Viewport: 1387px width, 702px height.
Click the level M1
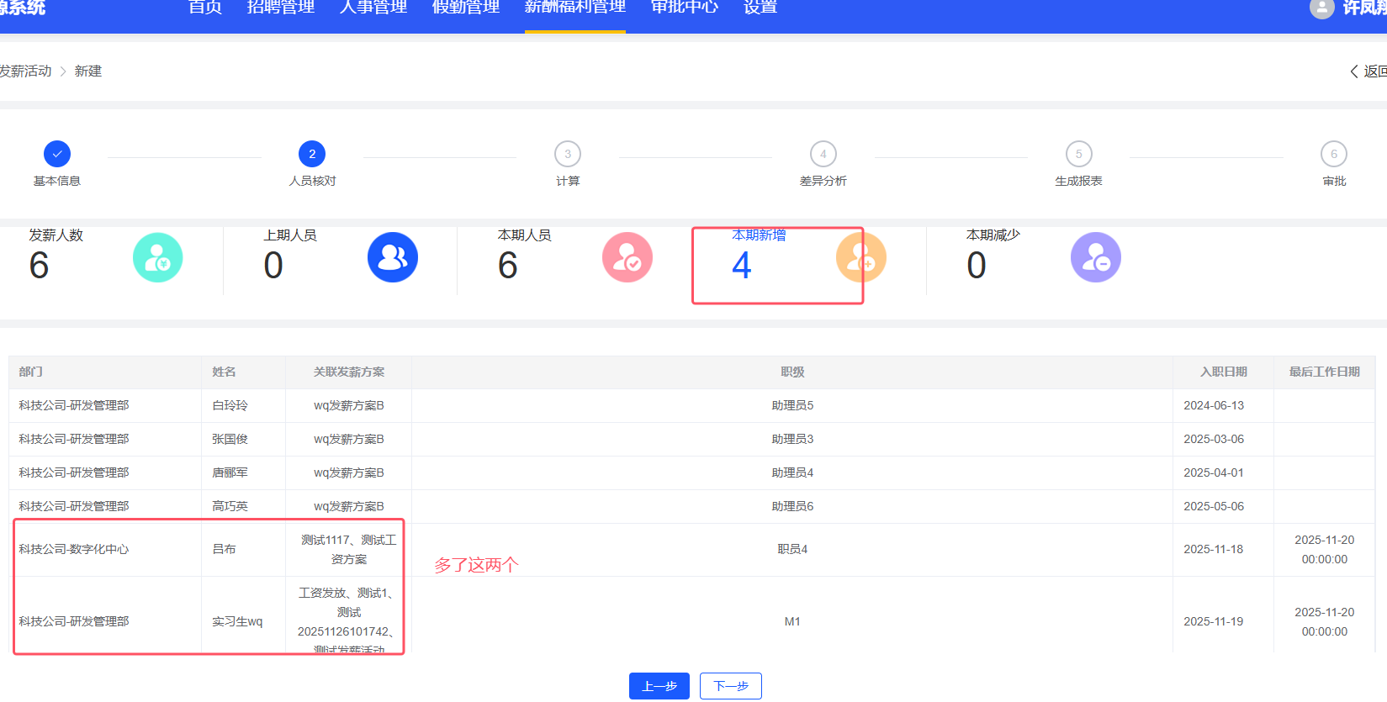point(792,621)
